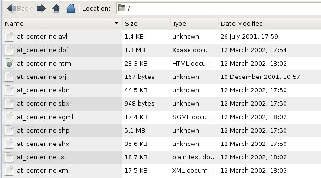
Task: Toggle Name column sort arrow
Action: (x=116, y=23)
